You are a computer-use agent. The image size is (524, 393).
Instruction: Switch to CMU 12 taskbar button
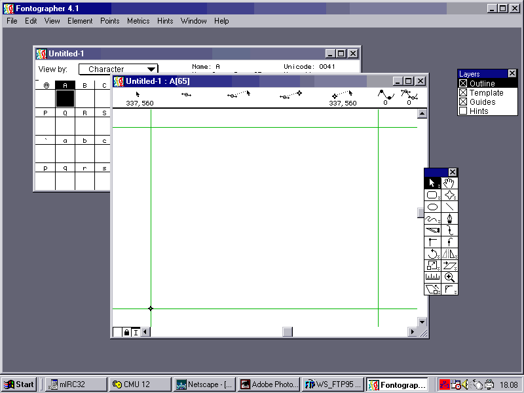coord(140,384)
